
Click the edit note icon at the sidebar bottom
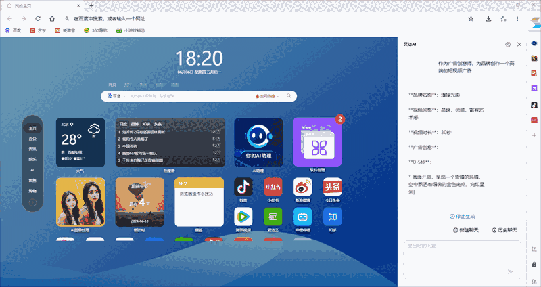[534, 281]
